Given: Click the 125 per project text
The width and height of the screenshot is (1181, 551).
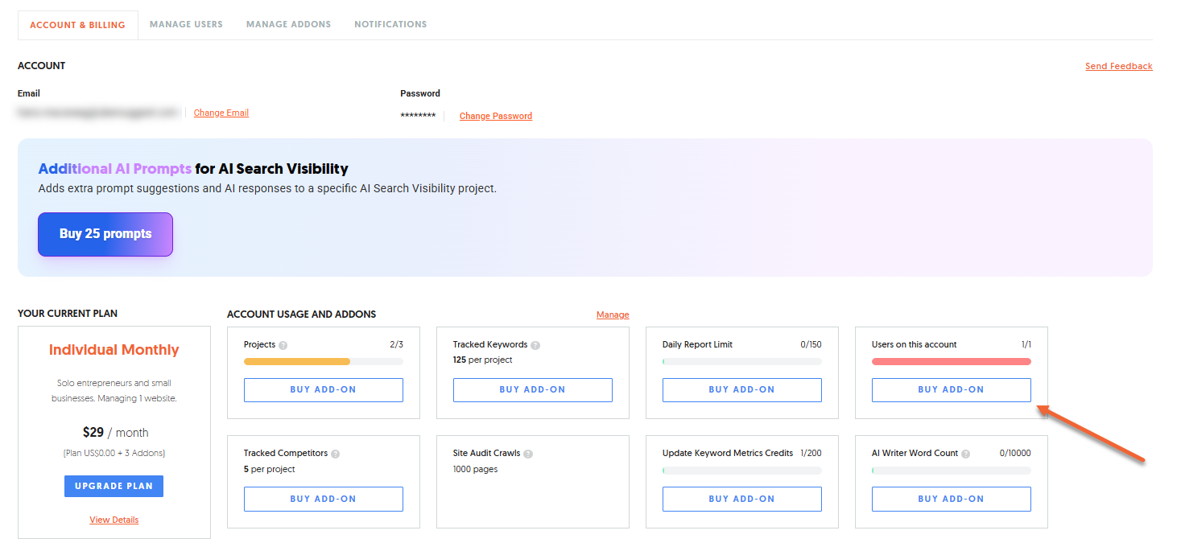Looking at the screenshot, I should (x=482, y=360).
